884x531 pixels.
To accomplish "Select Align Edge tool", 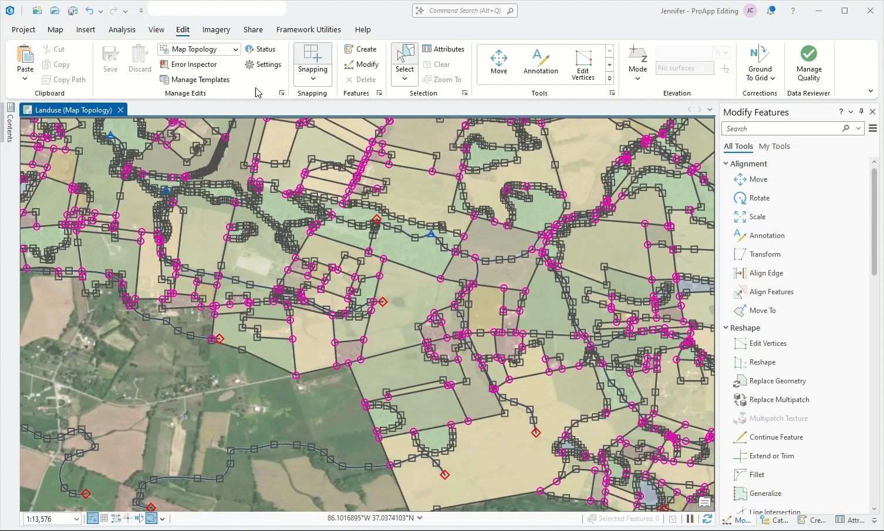I will [758, 273].
